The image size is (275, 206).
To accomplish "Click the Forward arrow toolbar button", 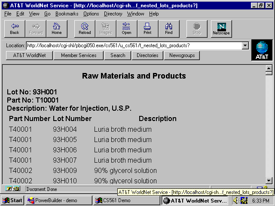I will [36, 29].
